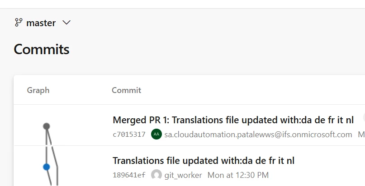Click the diverging branch line in commit graph
Screen dimensions: 365x186
pos(54,158)
